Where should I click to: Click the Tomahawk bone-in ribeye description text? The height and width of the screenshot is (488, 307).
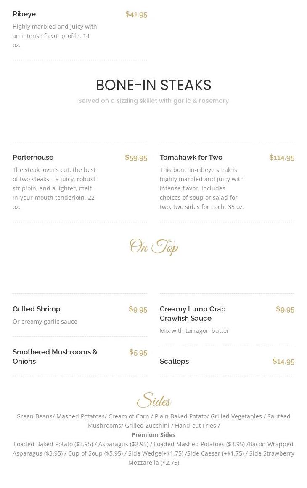point(202,188)
